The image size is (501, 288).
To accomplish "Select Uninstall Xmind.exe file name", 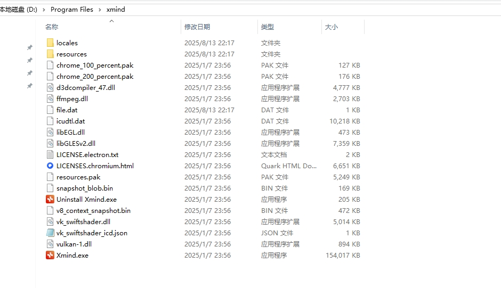I will coord(86,199).
